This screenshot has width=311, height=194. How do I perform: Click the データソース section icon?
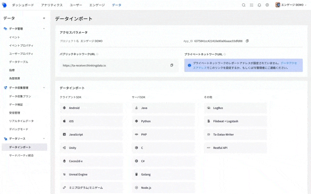click(5, 138)
